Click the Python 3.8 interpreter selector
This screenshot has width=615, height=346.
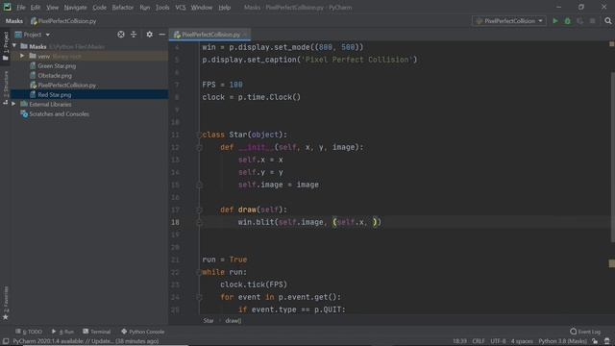[x=562, y=341]
